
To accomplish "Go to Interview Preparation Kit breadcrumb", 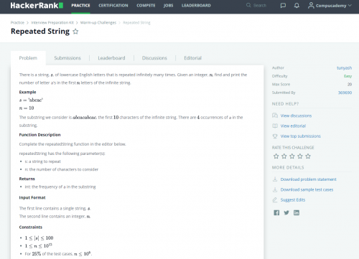I will click(52, 22).
